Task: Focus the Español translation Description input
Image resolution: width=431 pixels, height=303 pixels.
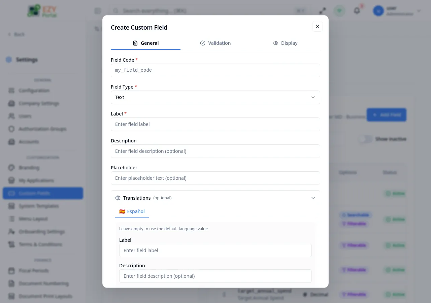Action: tap(215, 276)
